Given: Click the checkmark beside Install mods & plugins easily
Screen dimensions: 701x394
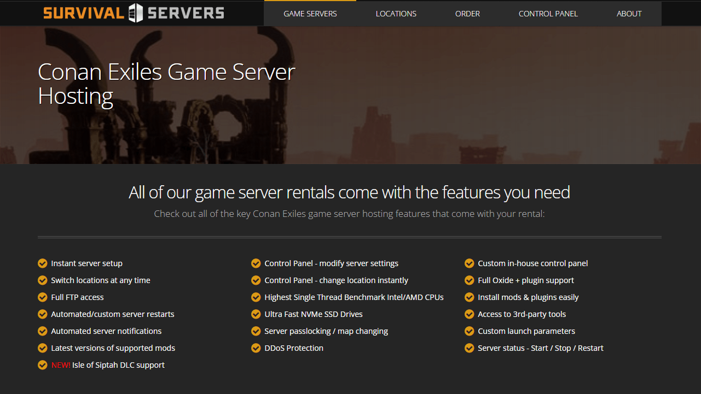Looking at the screenshot, I should [x=469, y=297].
